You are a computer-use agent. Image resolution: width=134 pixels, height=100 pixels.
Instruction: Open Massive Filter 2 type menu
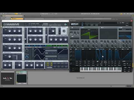tap(37, 36)
